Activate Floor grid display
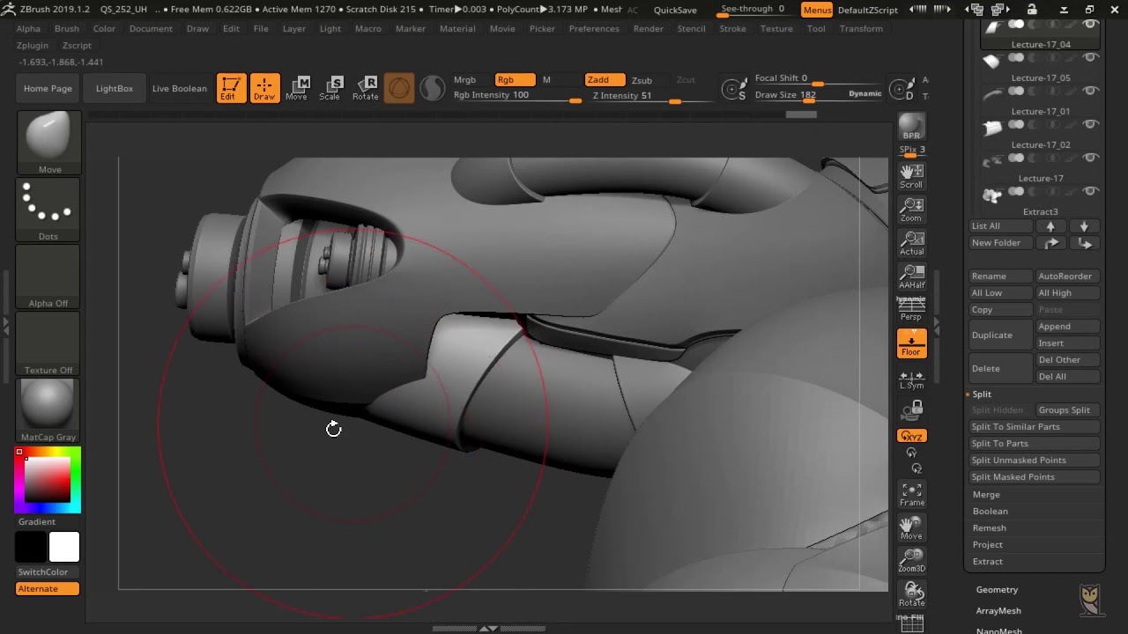The image size is (1128, 634). click(x=911, y=343)
